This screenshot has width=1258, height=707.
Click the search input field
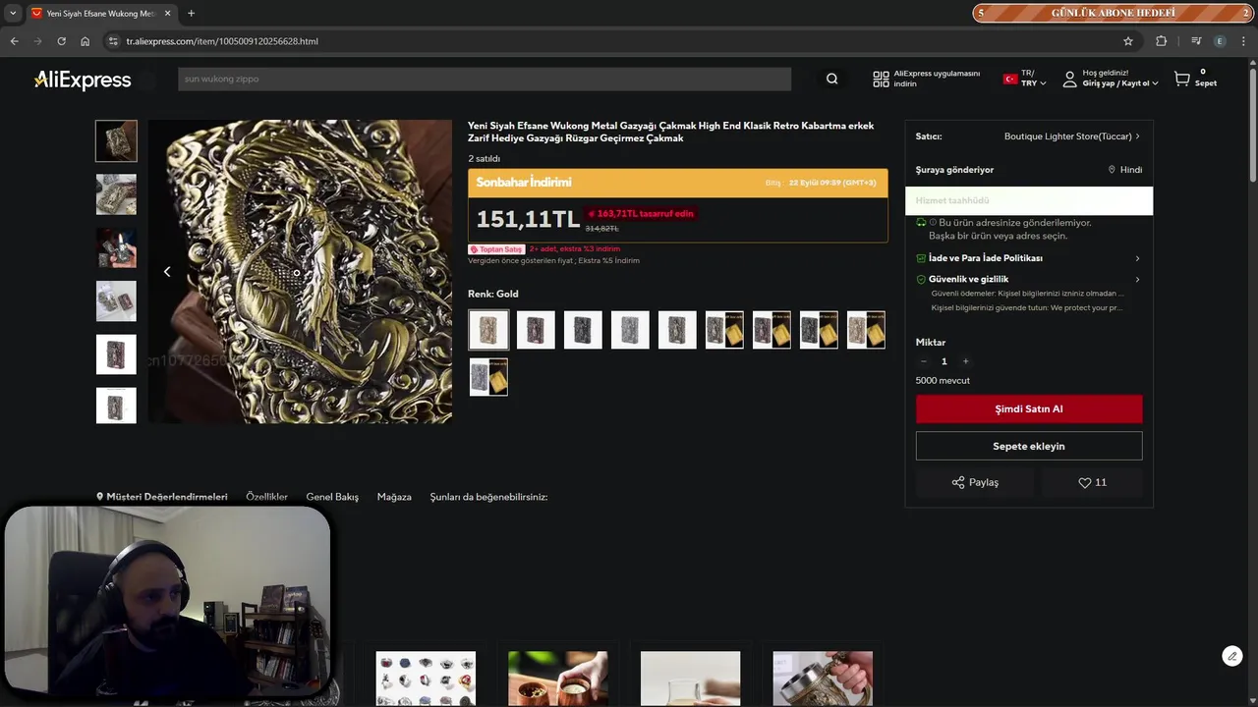pos(485,79)
